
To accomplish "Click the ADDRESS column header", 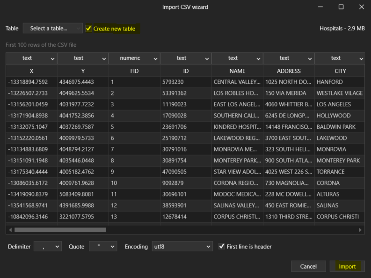I will click(289, 71).
